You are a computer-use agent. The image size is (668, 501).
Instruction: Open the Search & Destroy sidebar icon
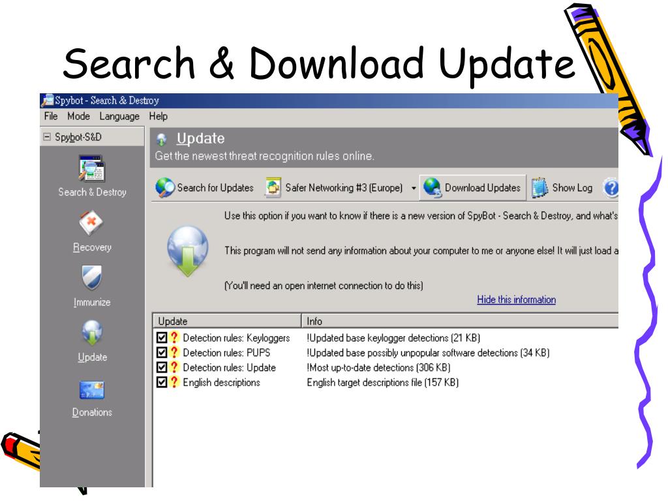(x=91, y=170)
